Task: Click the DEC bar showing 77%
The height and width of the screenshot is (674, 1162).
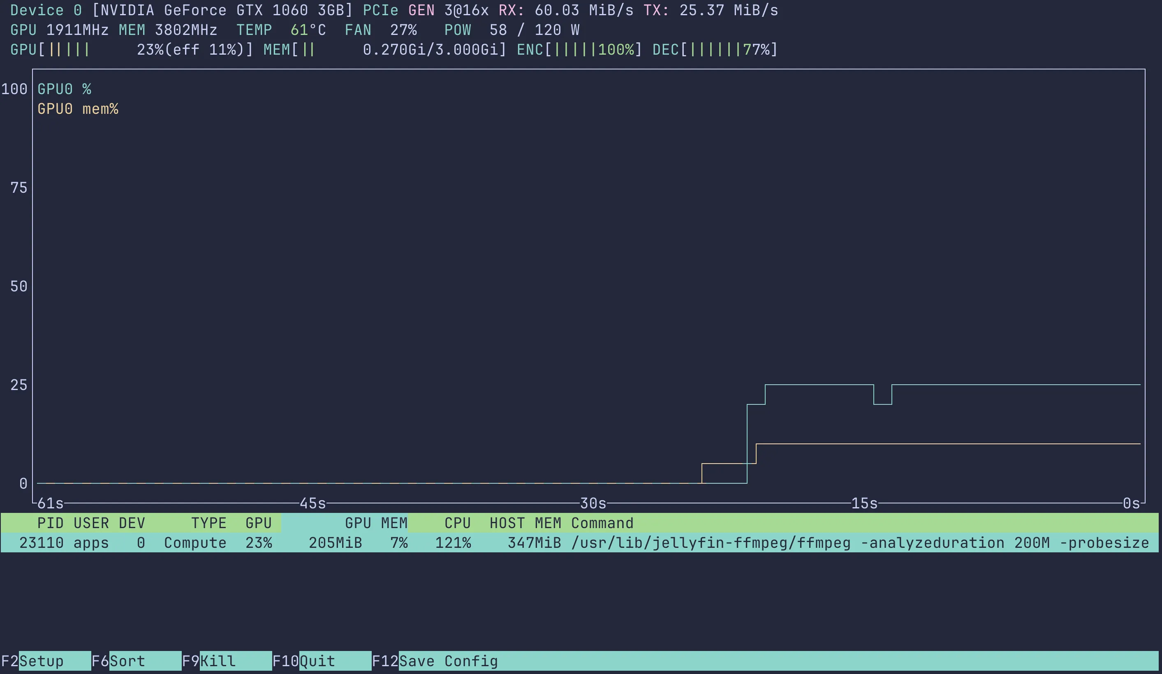Action: (715, 49)
